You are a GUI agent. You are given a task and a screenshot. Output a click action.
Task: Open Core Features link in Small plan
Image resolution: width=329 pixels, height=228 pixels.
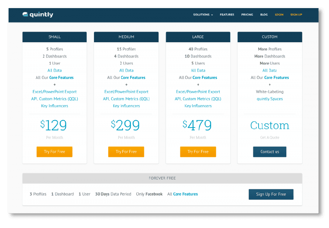(x=61, y=78)
